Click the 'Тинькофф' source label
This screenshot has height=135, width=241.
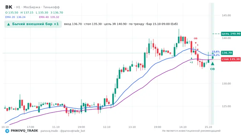[x=51, y=7]
